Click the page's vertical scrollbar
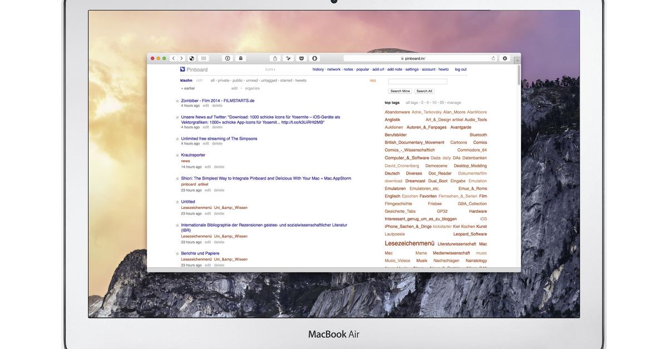 tap(519, 75)
